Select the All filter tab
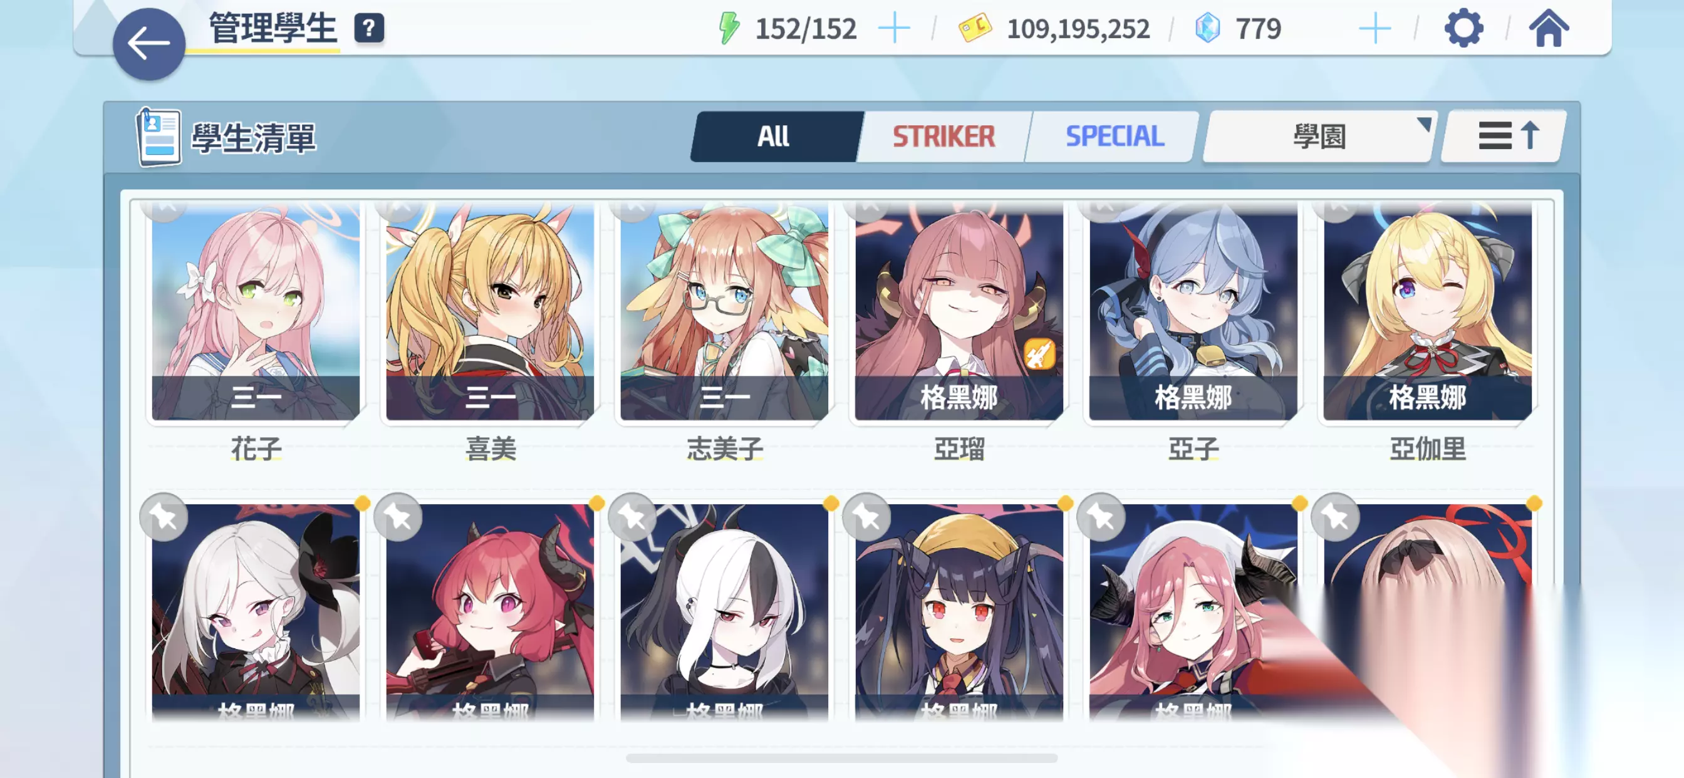 [773, 137]
